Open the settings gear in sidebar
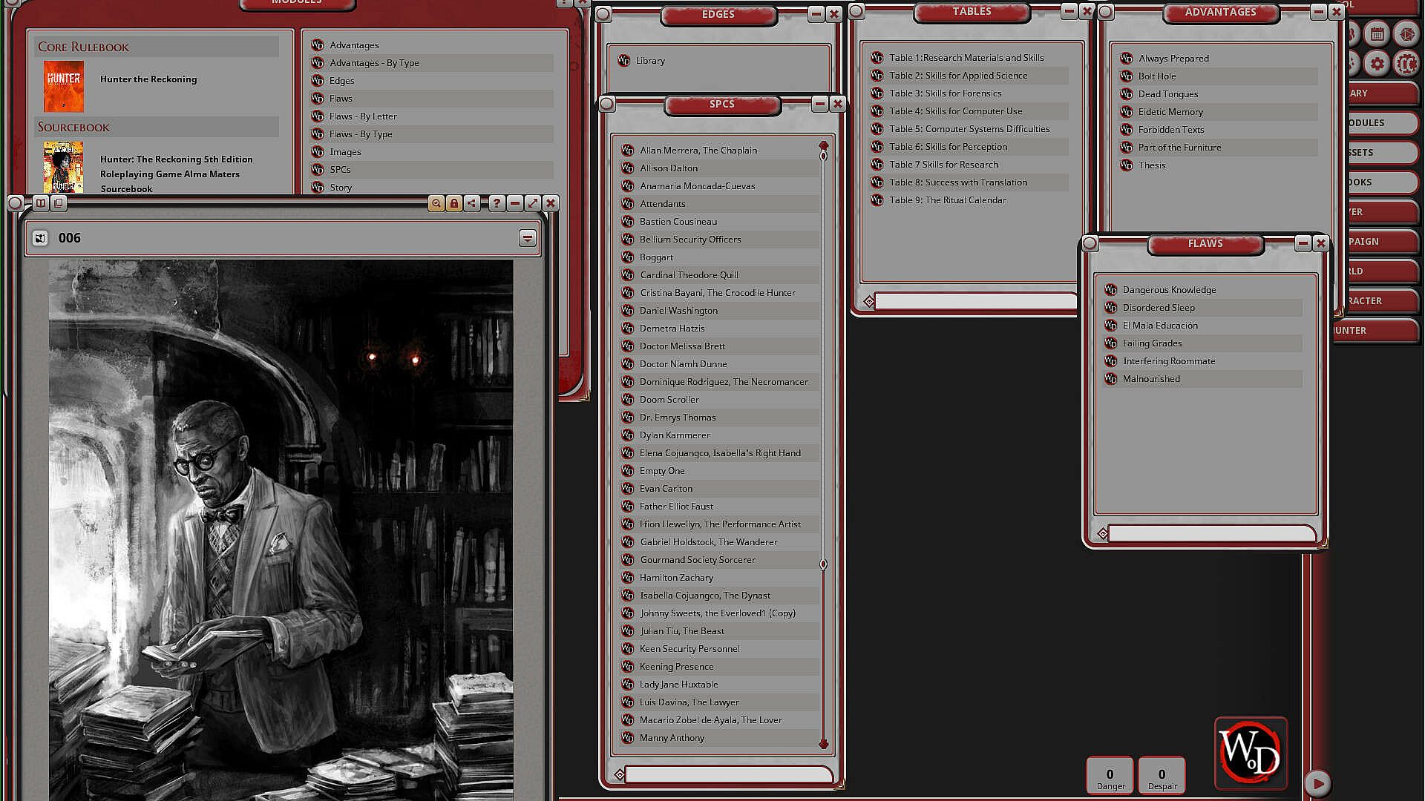Viewport: 1425px width, 801px height. tap(1377, 64)
